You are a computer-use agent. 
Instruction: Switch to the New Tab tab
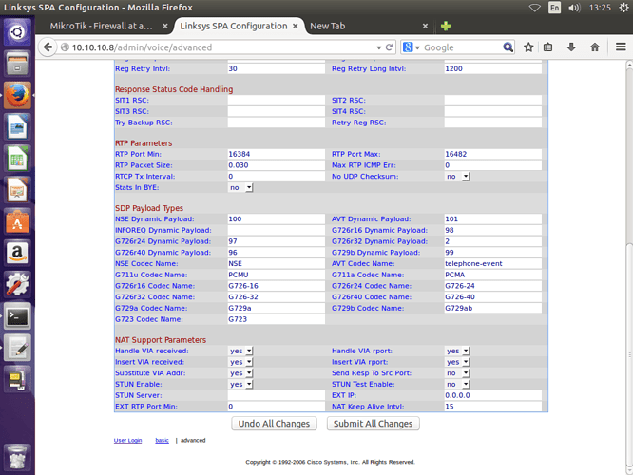pos(327,26)
